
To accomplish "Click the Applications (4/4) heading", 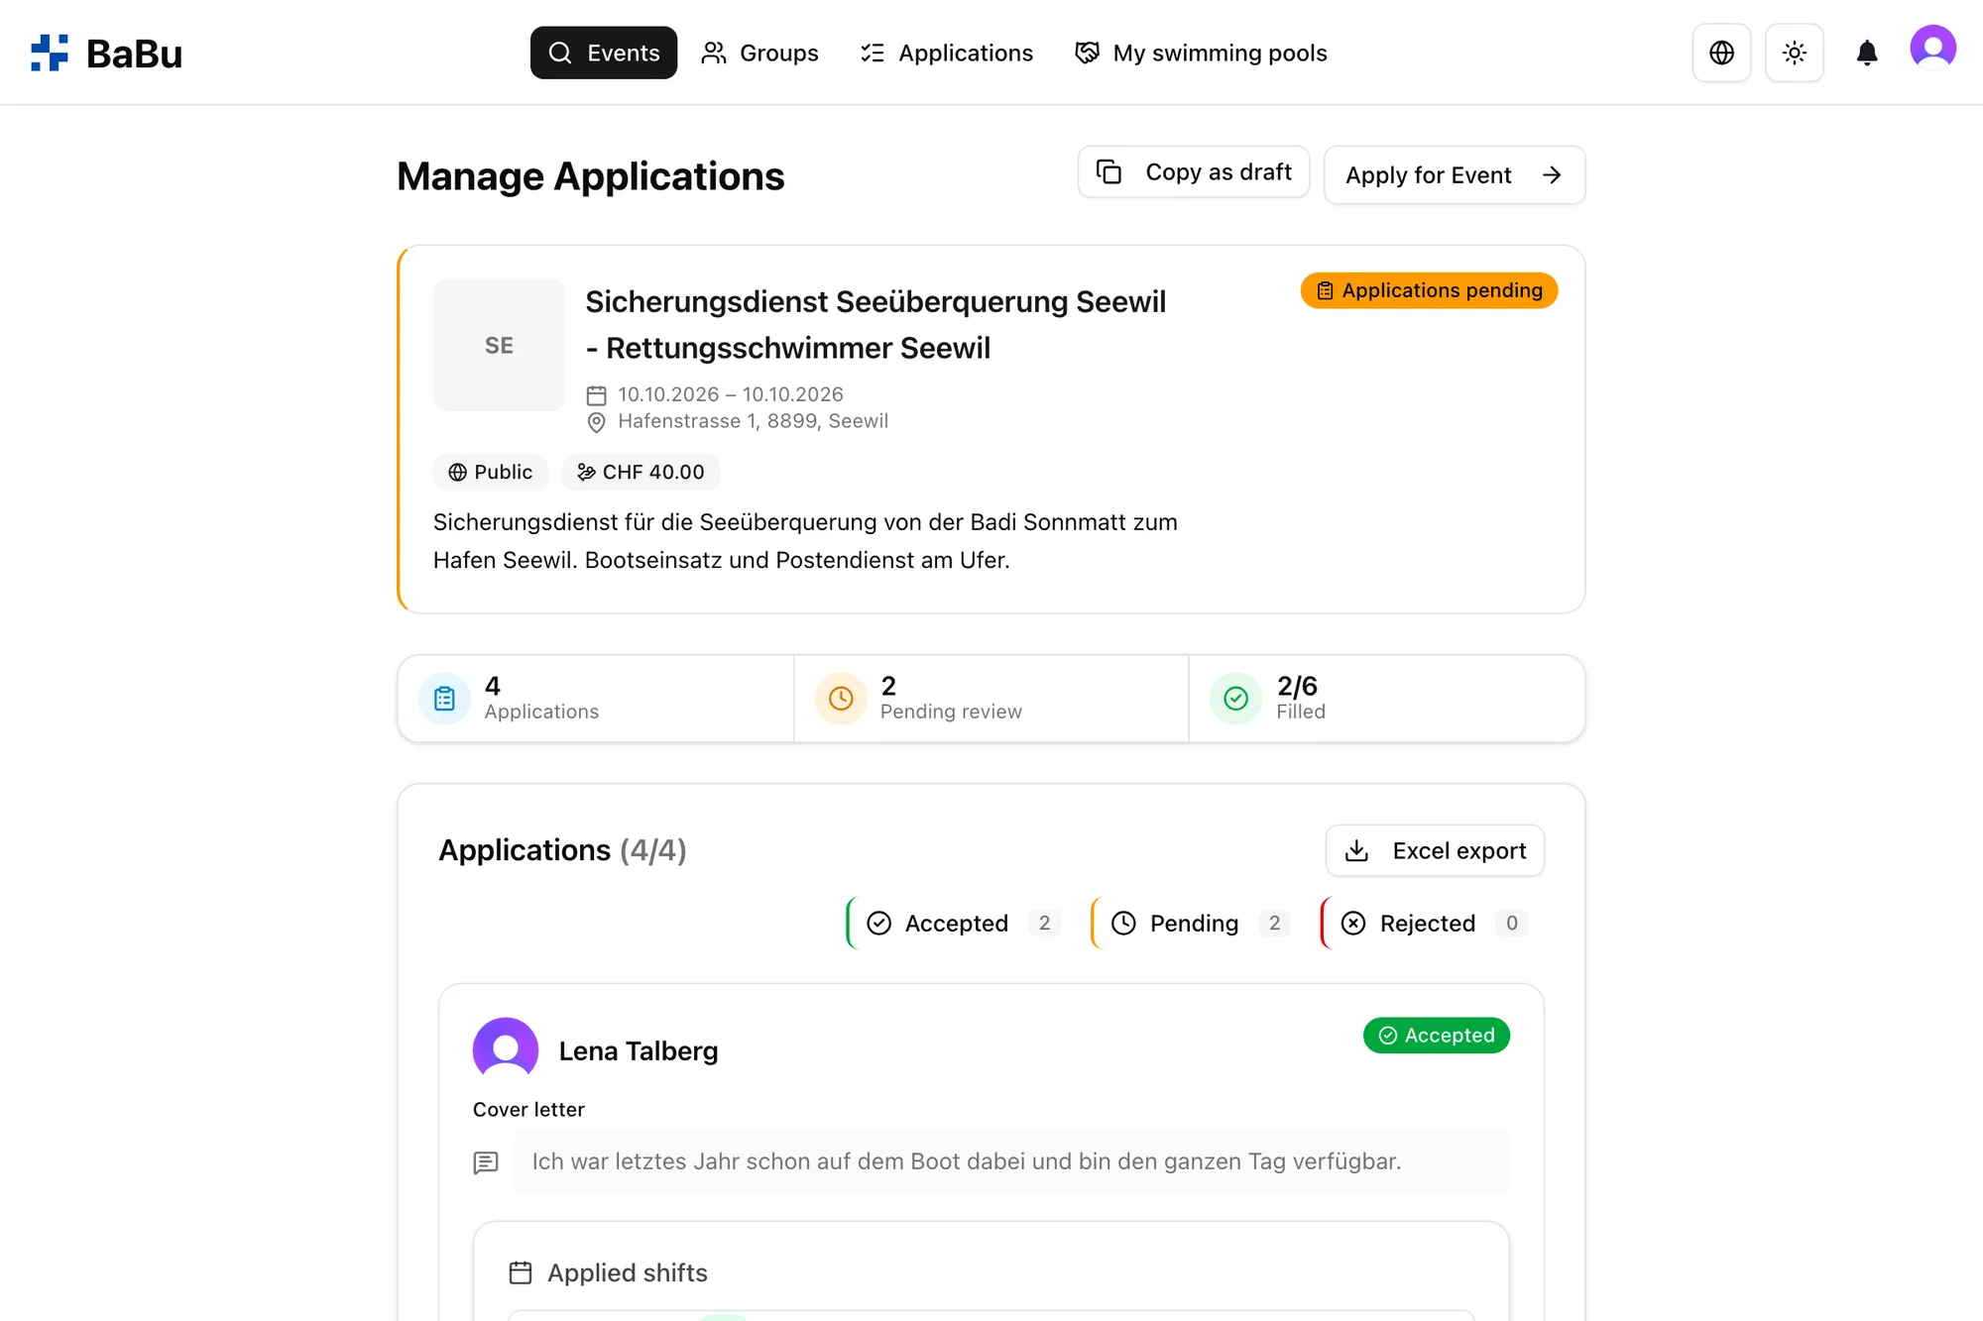I will pyautogui.click(x=562, y=850).
